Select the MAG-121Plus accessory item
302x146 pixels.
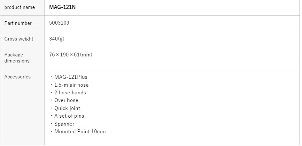pos(71,77)
